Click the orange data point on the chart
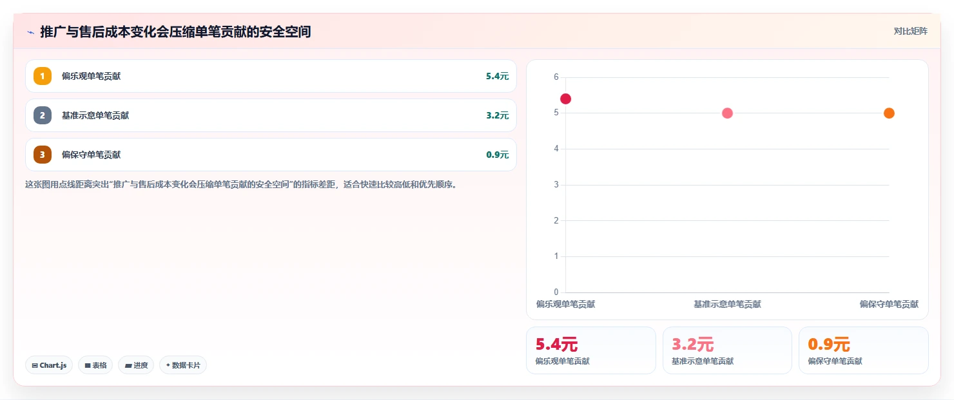The width and height of the screenshot is (954, 400). (x=889, y=113)
